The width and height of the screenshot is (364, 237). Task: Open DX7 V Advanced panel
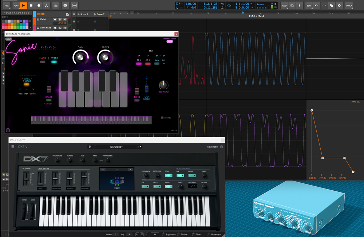point(212,147)
